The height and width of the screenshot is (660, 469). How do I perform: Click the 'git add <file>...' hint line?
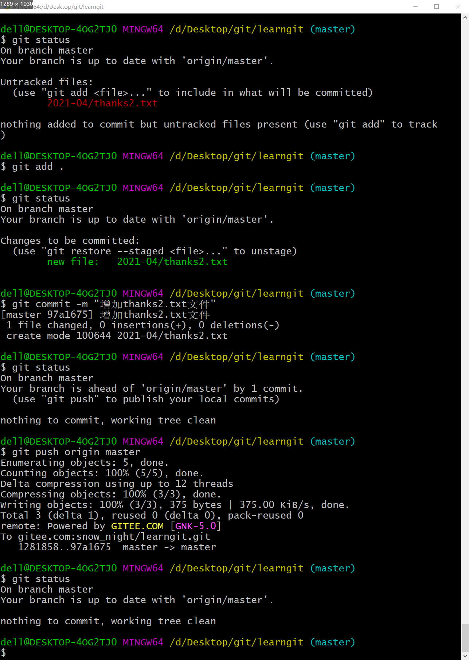[192, 93]
